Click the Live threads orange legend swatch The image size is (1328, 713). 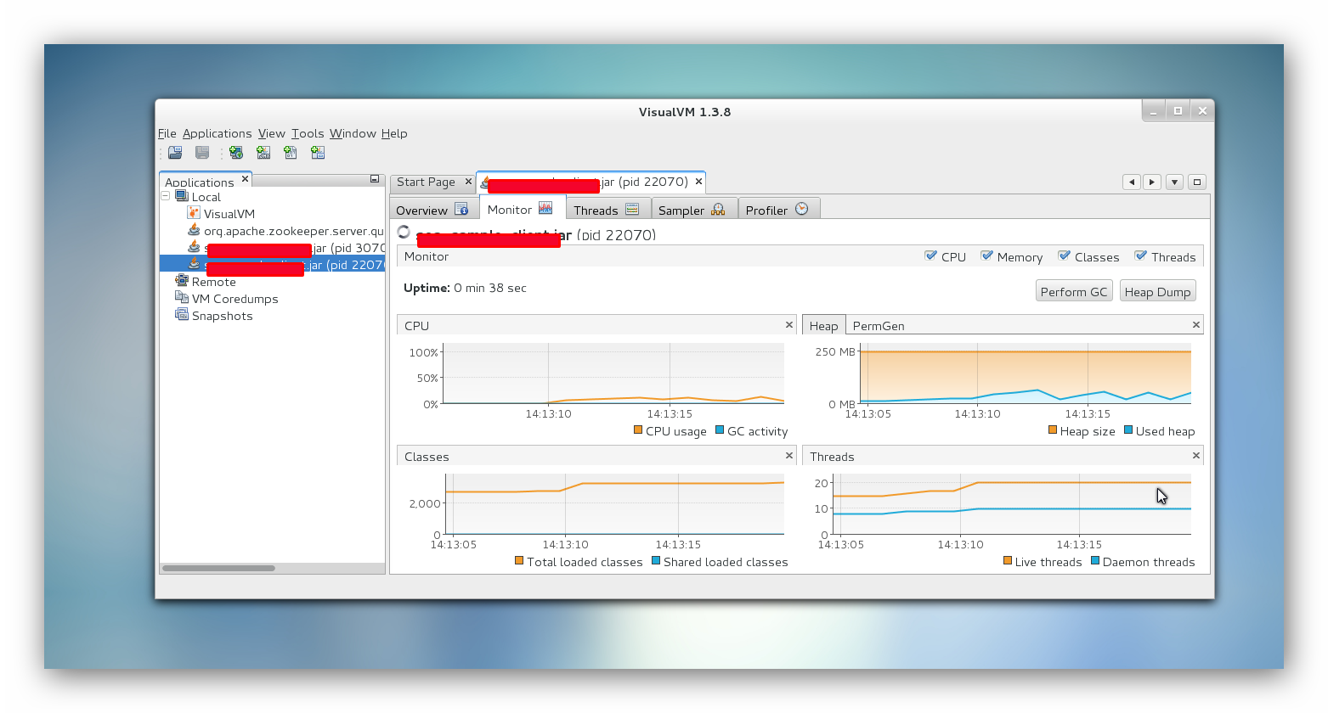(x=1008, y=560)
